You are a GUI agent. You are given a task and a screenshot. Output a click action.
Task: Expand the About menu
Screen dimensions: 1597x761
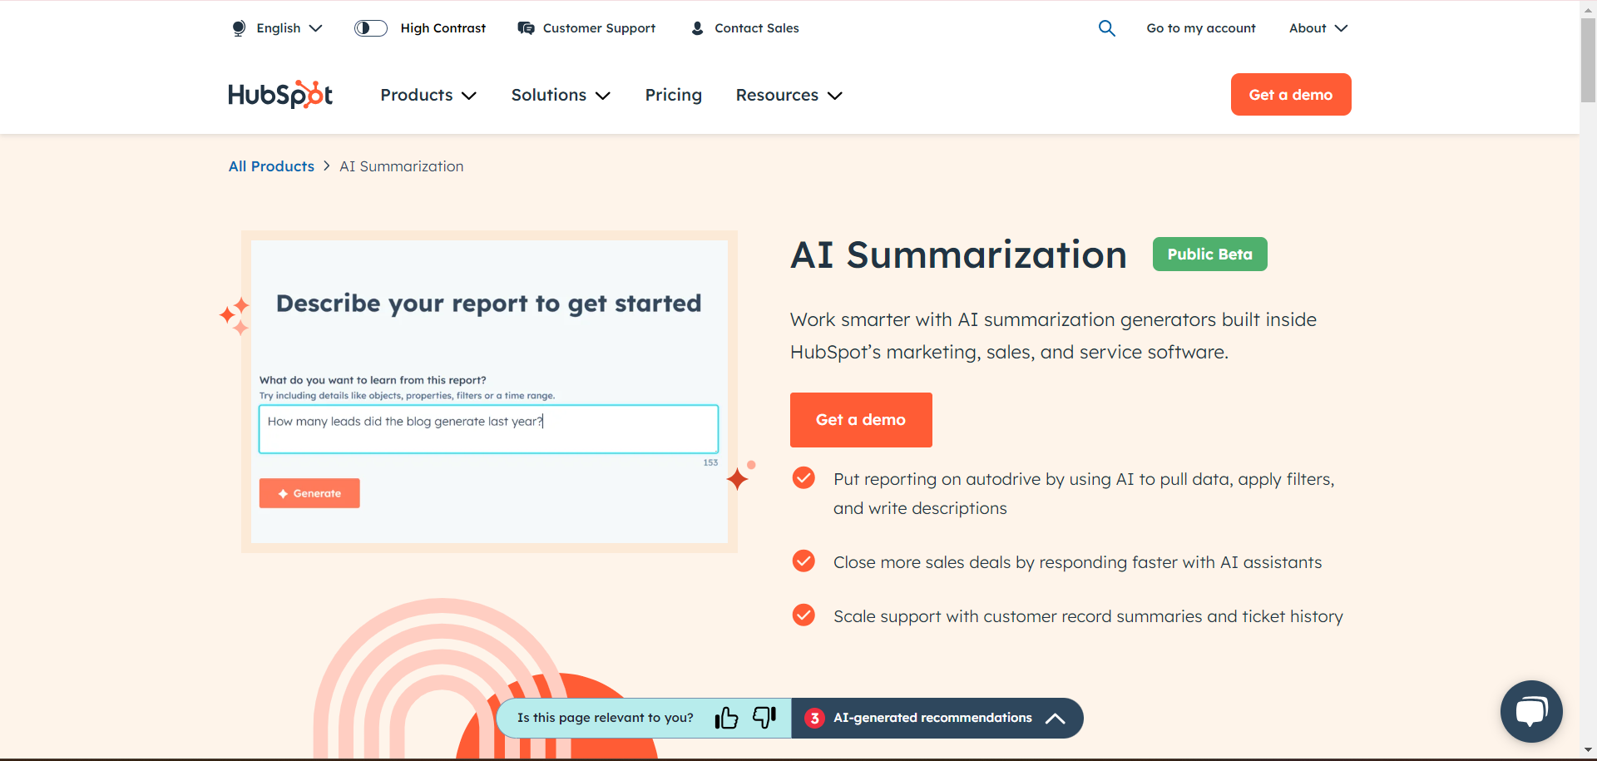click(1318, 28)
